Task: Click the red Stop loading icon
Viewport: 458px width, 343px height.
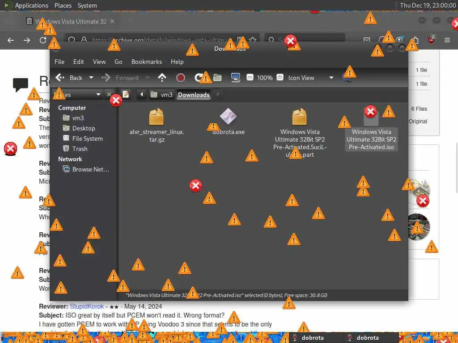Action: [x=181, y=78]
